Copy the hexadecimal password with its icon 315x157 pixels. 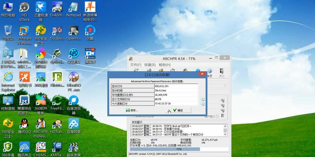tap(202, 104)
